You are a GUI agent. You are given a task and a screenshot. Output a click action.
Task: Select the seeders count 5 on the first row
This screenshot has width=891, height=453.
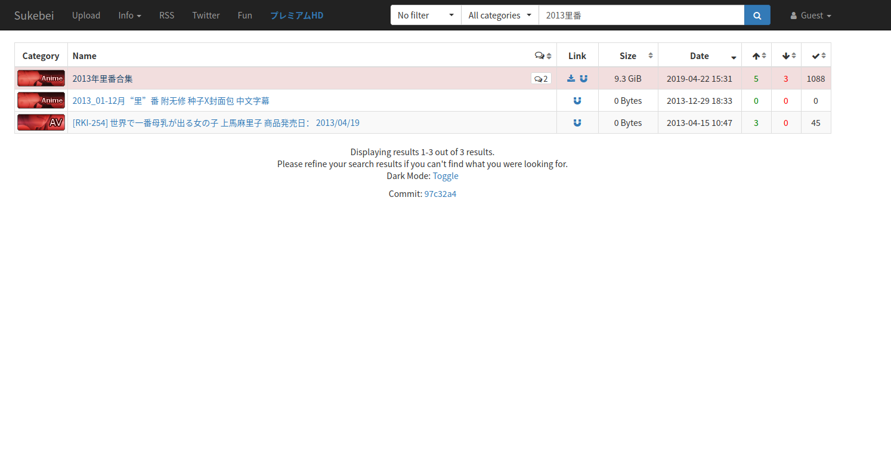756,79
